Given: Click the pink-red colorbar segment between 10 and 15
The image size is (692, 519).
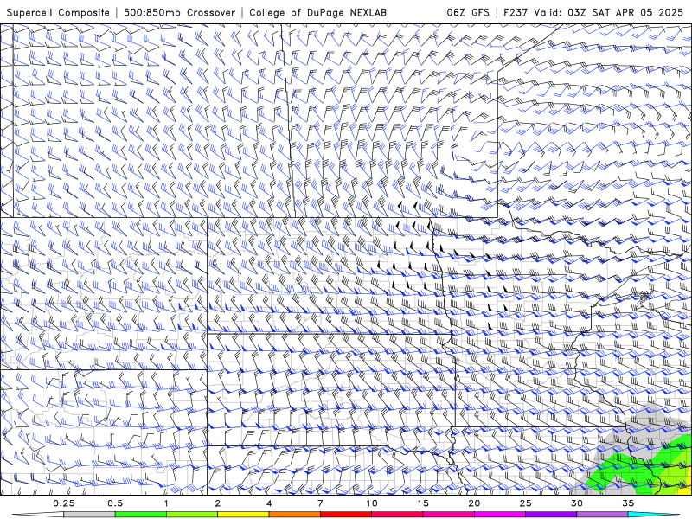Looking at the screenshot, I should [x=397, y=515].
